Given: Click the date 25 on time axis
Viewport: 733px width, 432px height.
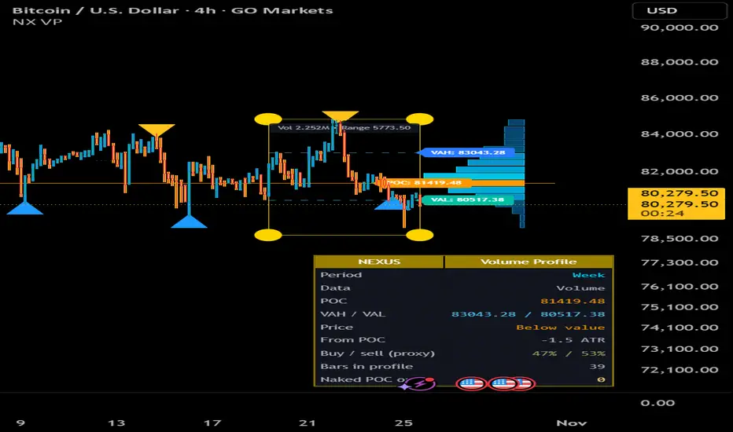Looking at the screenshot, I should tap(403, 423).
